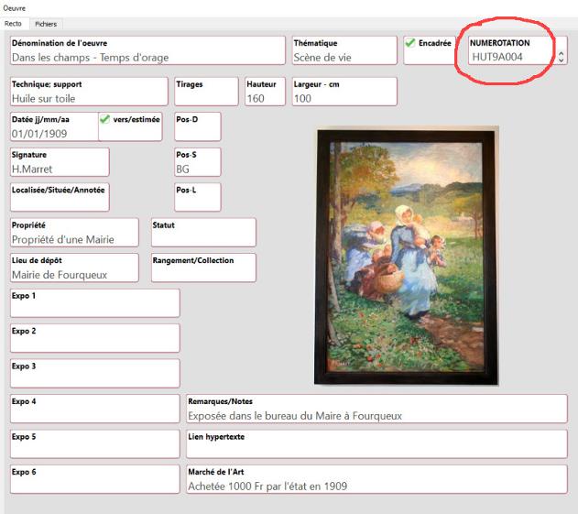The image size is (578, 514).
Task: Click the Localisée/Située/Annotée field
Action: (60, 197)
